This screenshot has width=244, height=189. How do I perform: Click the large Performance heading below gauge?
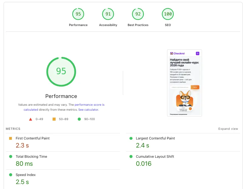click(x=61, y=96)
